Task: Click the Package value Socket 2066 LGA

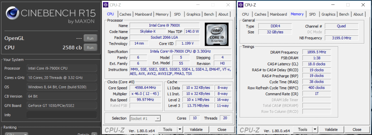Action: tap(164, 38)
